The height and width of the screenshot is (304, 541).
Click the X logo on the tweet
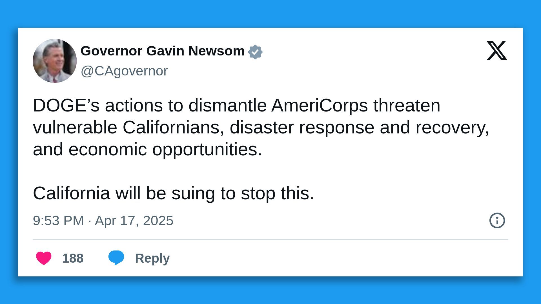(x=496, y=50)
